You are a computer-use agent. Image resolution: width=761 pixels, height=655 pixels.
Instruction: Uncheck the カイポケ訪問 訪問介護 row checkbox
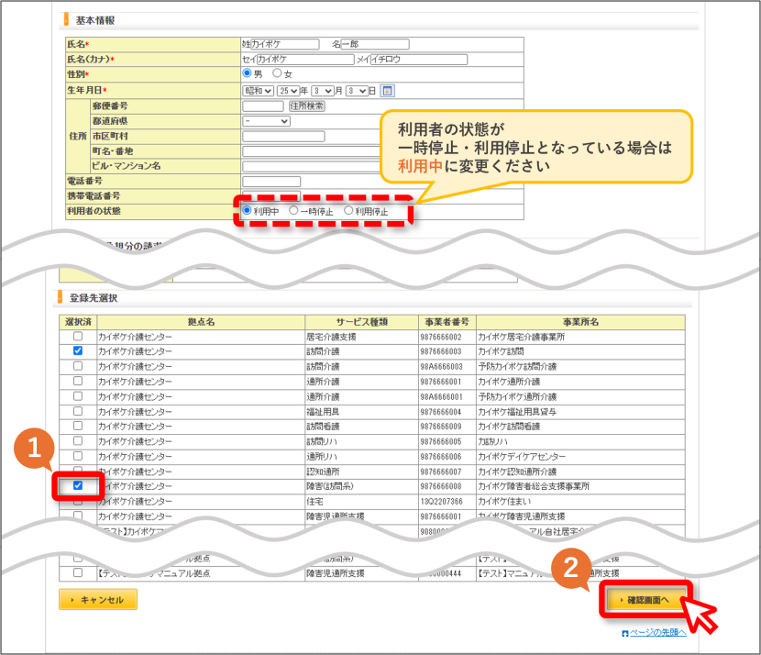(x=78, y=350)
